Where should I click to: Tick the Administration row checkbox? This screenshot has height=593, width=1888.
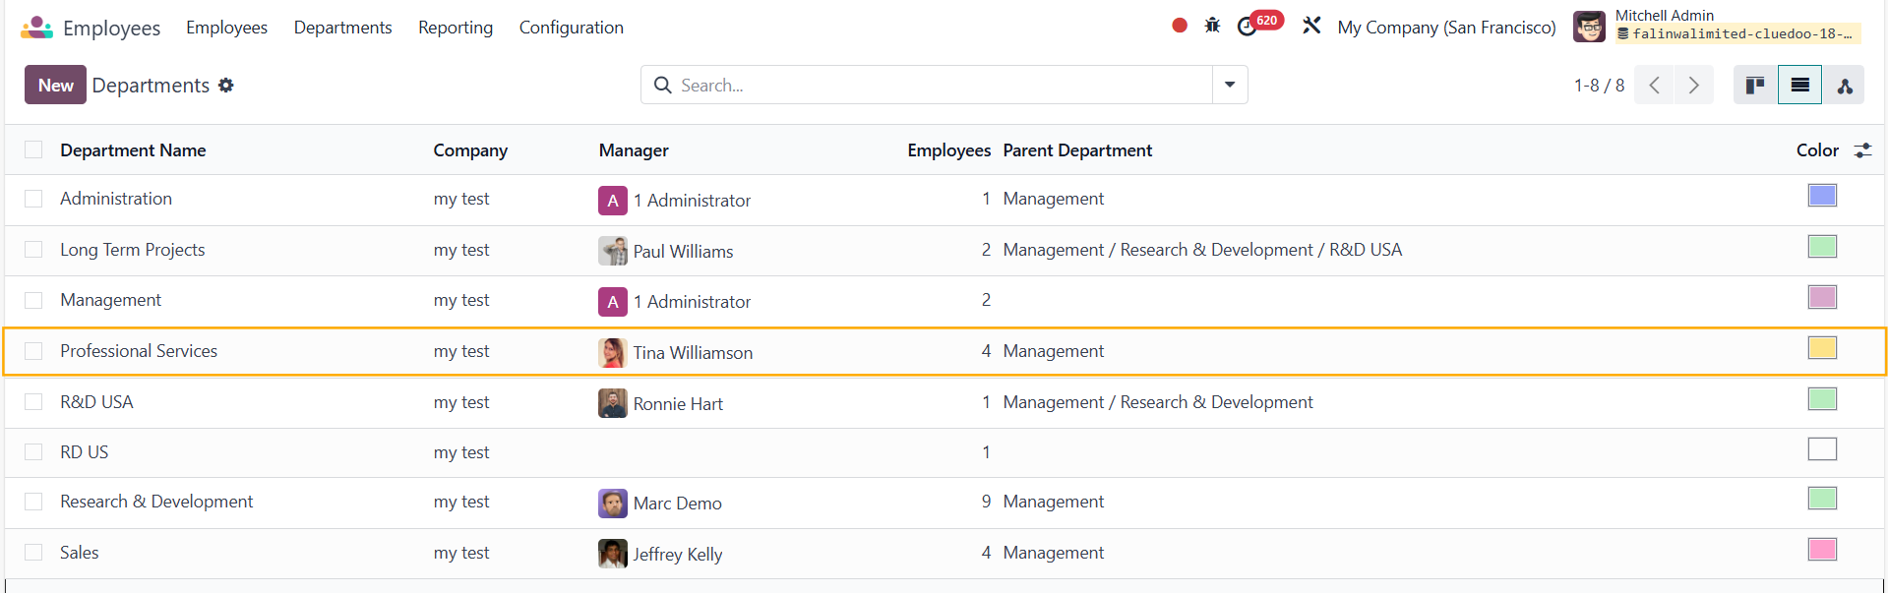33,199
